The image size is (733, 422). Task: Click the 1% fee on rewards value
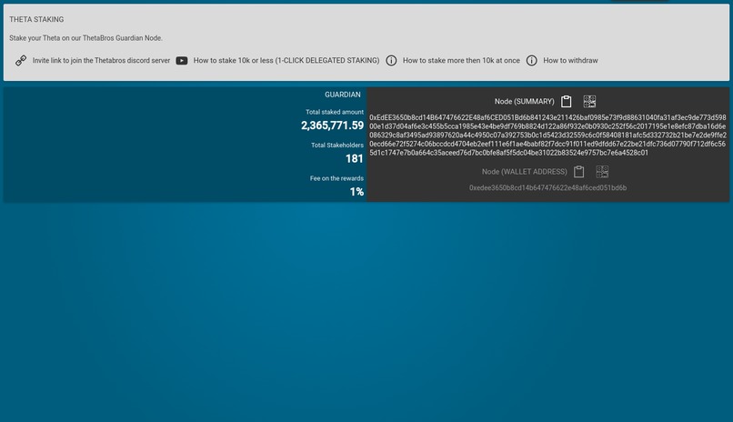click(x=356, y=192)
